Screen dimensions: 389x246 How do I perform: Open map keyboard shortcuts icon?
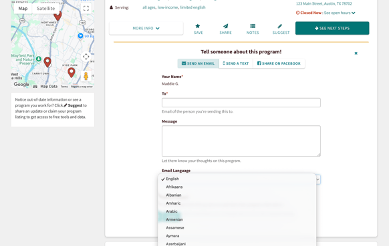35,87
